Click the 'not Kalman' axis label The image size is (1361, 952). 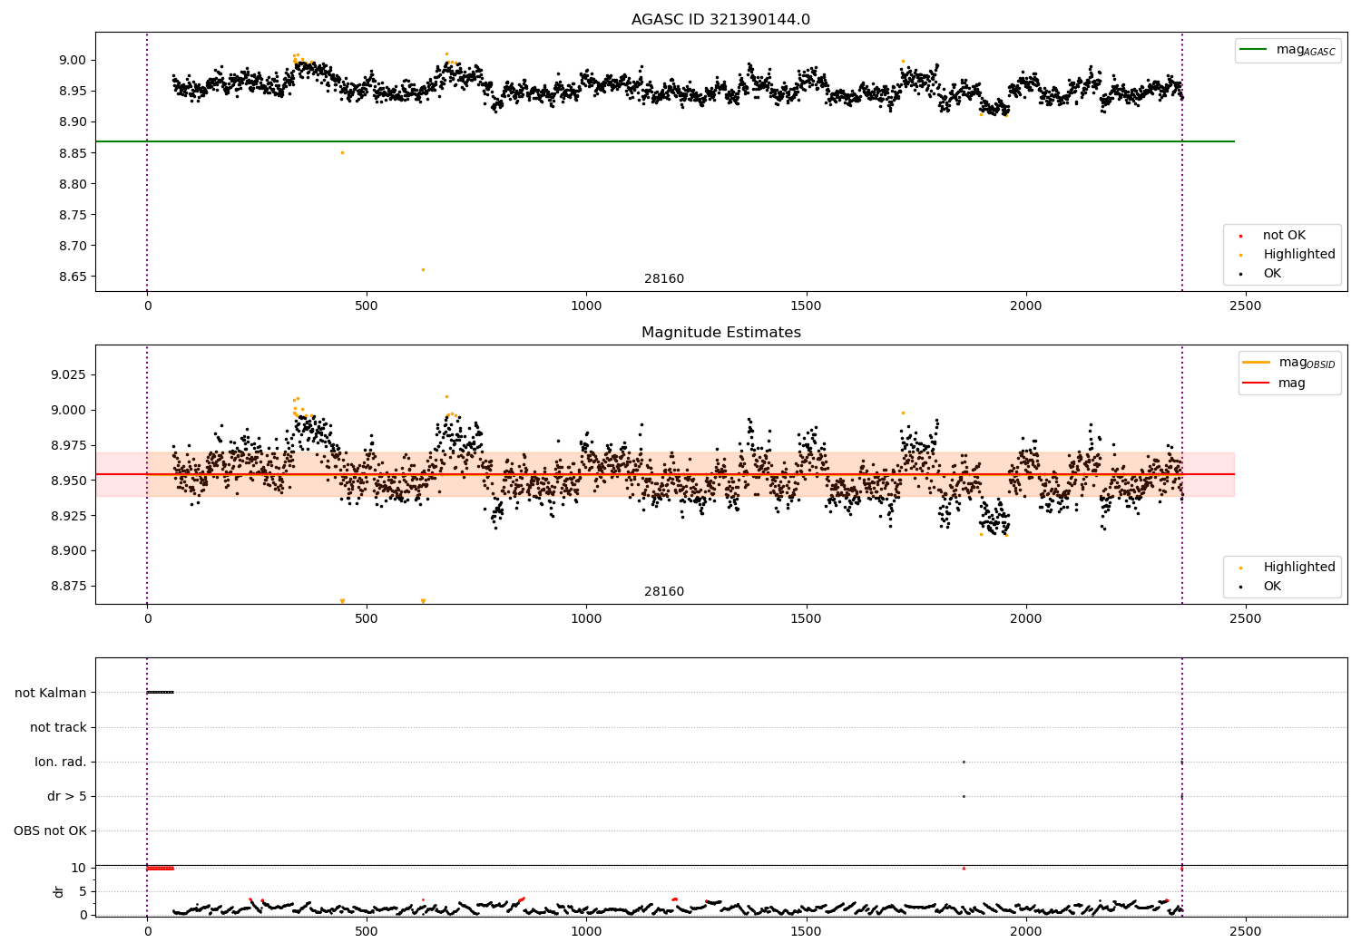pos(51,693)
